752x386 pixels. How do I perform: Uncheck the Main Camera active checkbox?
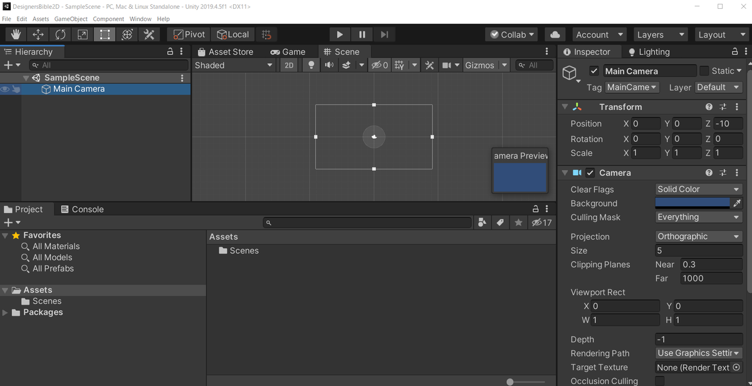593,71
